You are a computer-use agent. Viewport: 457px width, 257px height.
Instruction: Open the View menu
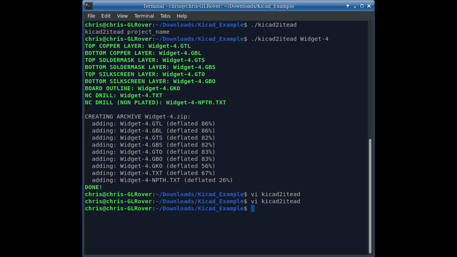122,16
